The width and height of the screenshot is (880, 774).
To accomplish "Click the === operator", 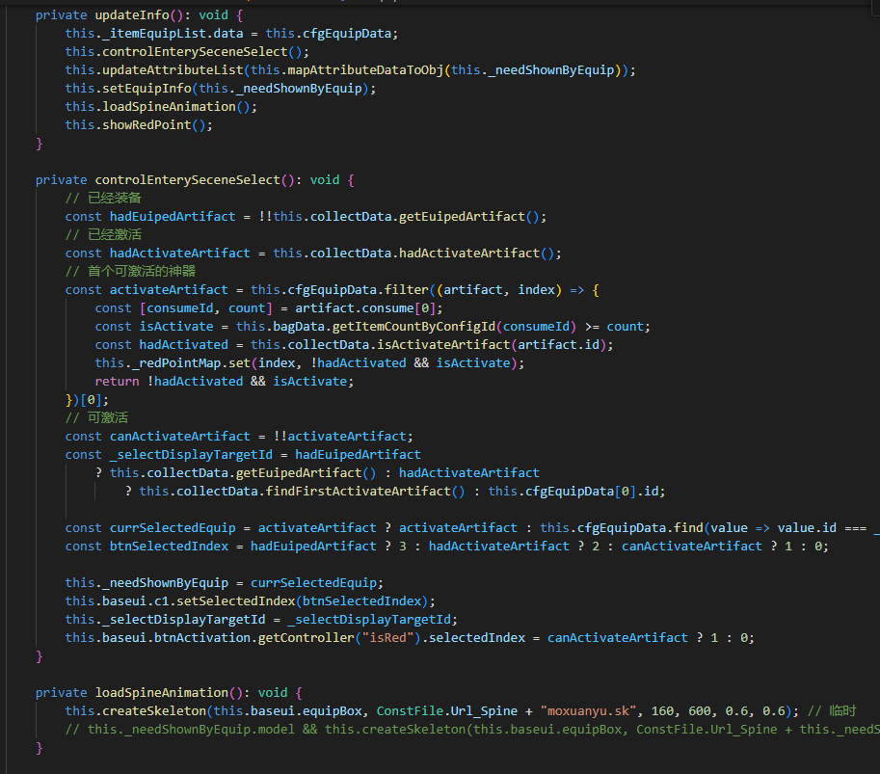I will pyautogui.click(x=855, y=528).
